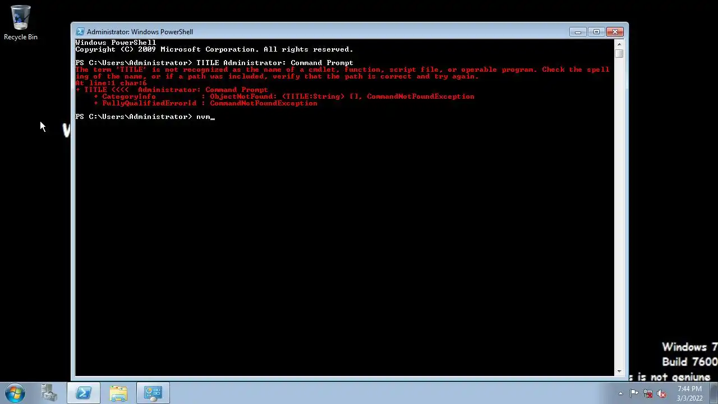Click the Show desktop strip beside clock

coord(714,393)
